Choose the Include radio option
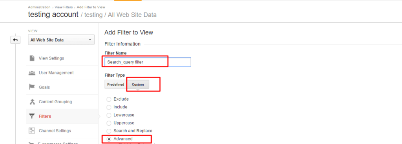The width and height of the screenshot is (402, 144). [x=109, y=107]
